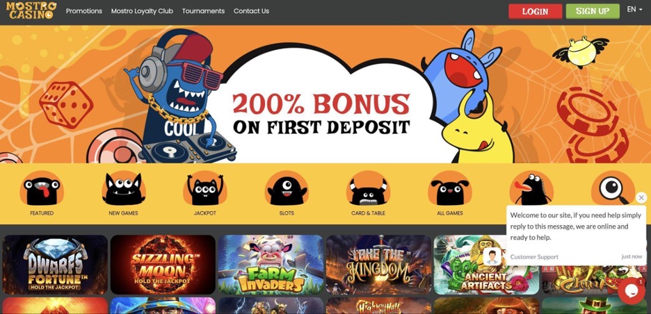The image size is (651, 314).
Task: Click the Mostro Casino logo
Action: [x=31, y=10]
